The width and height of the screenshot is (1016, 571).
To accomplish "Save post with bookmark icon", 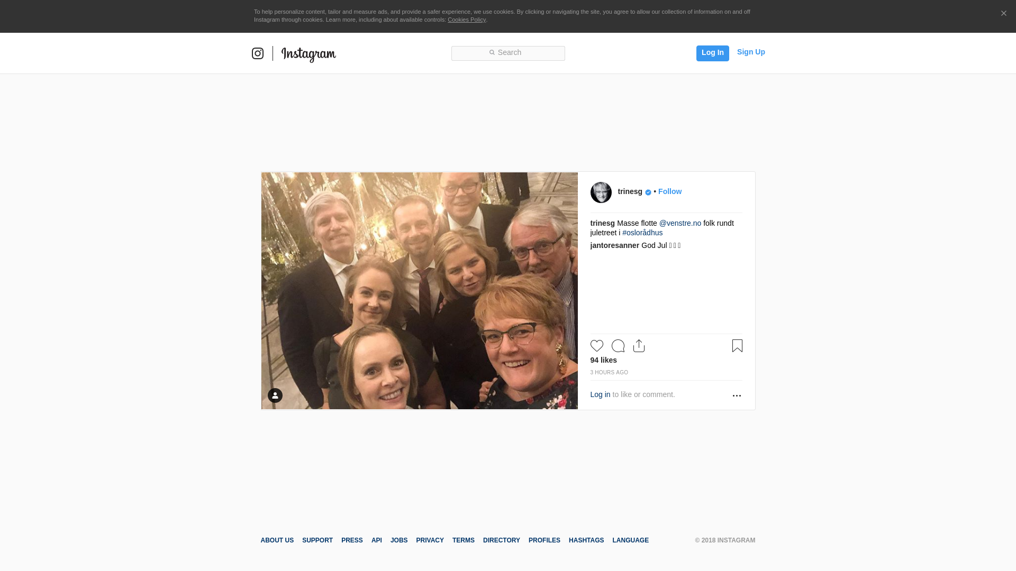I will click(x=737, y=346).
